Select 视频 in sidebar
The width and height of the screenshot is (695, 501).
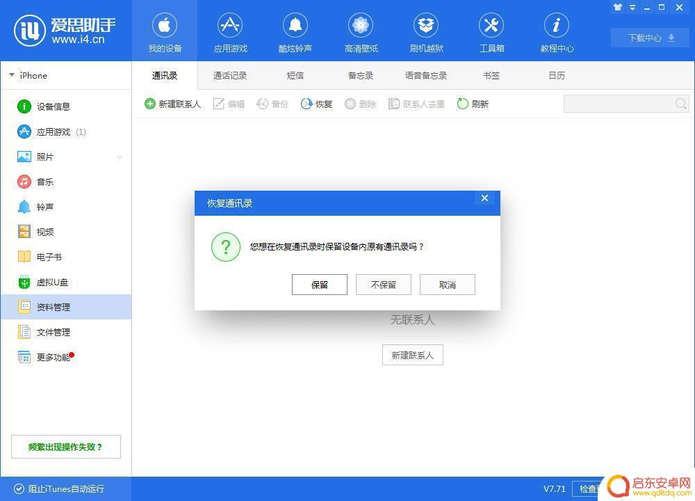[x=65, y=232]
